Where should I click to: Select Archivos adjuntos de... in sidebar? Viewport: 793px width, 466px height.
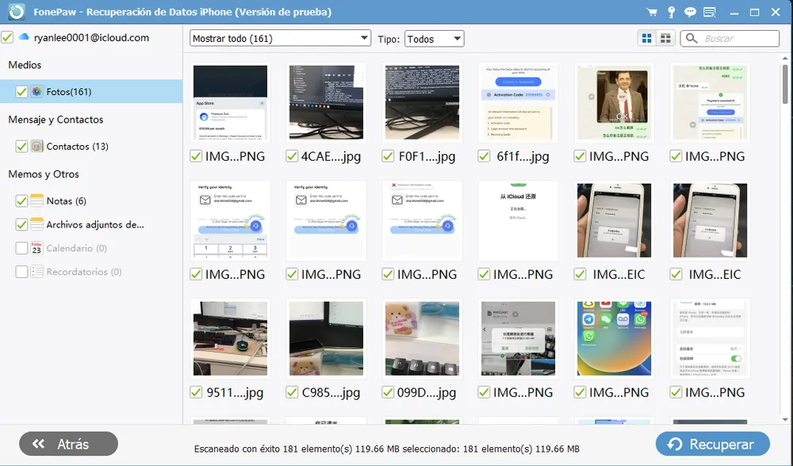pyautogui.click(x=95, y=224)
